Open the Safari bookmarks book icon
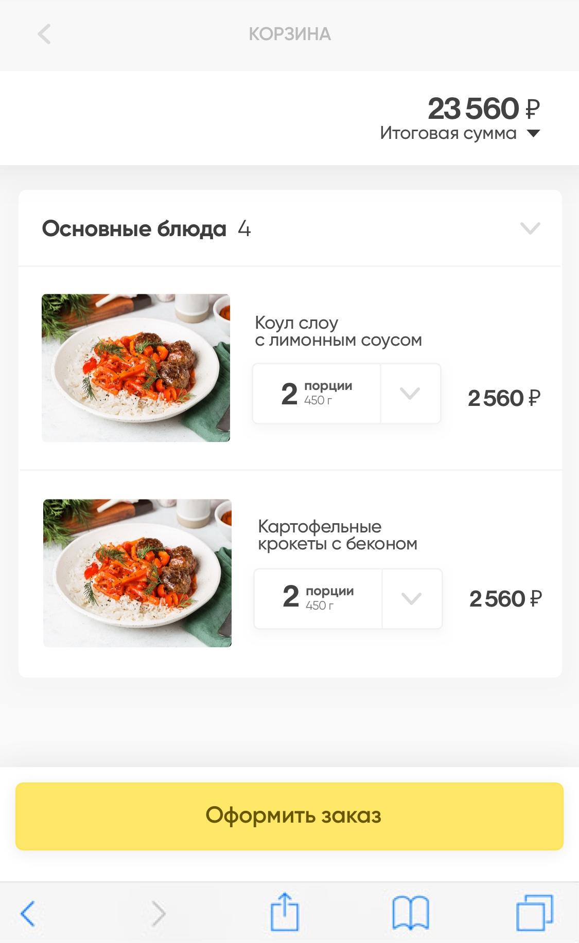579x943 pixels. pos(410,913)
